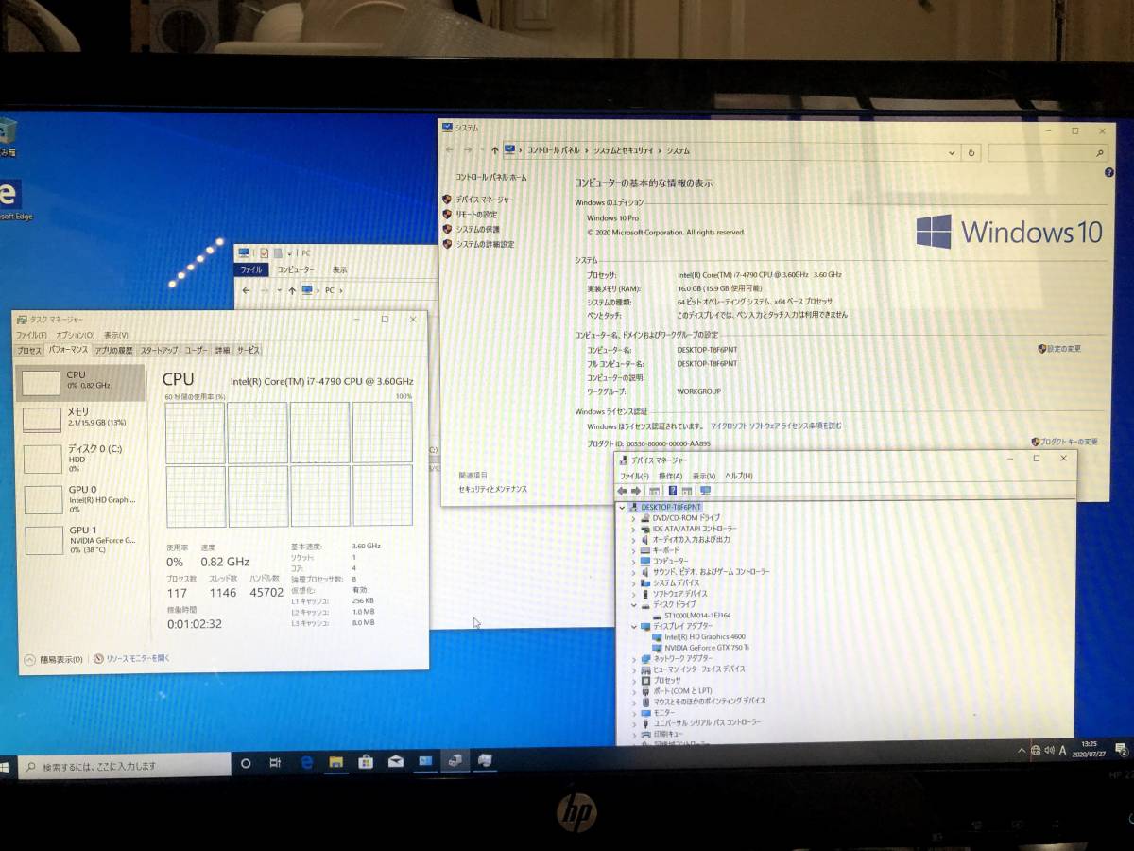The image size is (1134, 851).
Task: Switch to サービス tab in Task Manager
Action: [x=249, y=350]
